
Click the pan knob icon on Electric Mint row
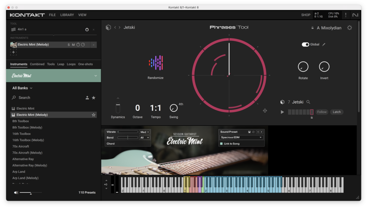click(83, 45)
